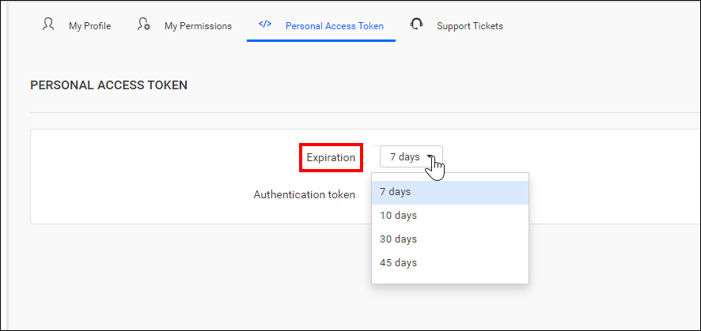Screen dimensions: 701x331
Task: Click the Authentication token label
Action: [305, 194]
